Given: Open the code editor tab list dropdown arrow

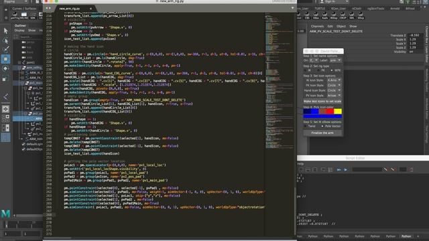Looking at the screenshot, I should coord(292,8).
